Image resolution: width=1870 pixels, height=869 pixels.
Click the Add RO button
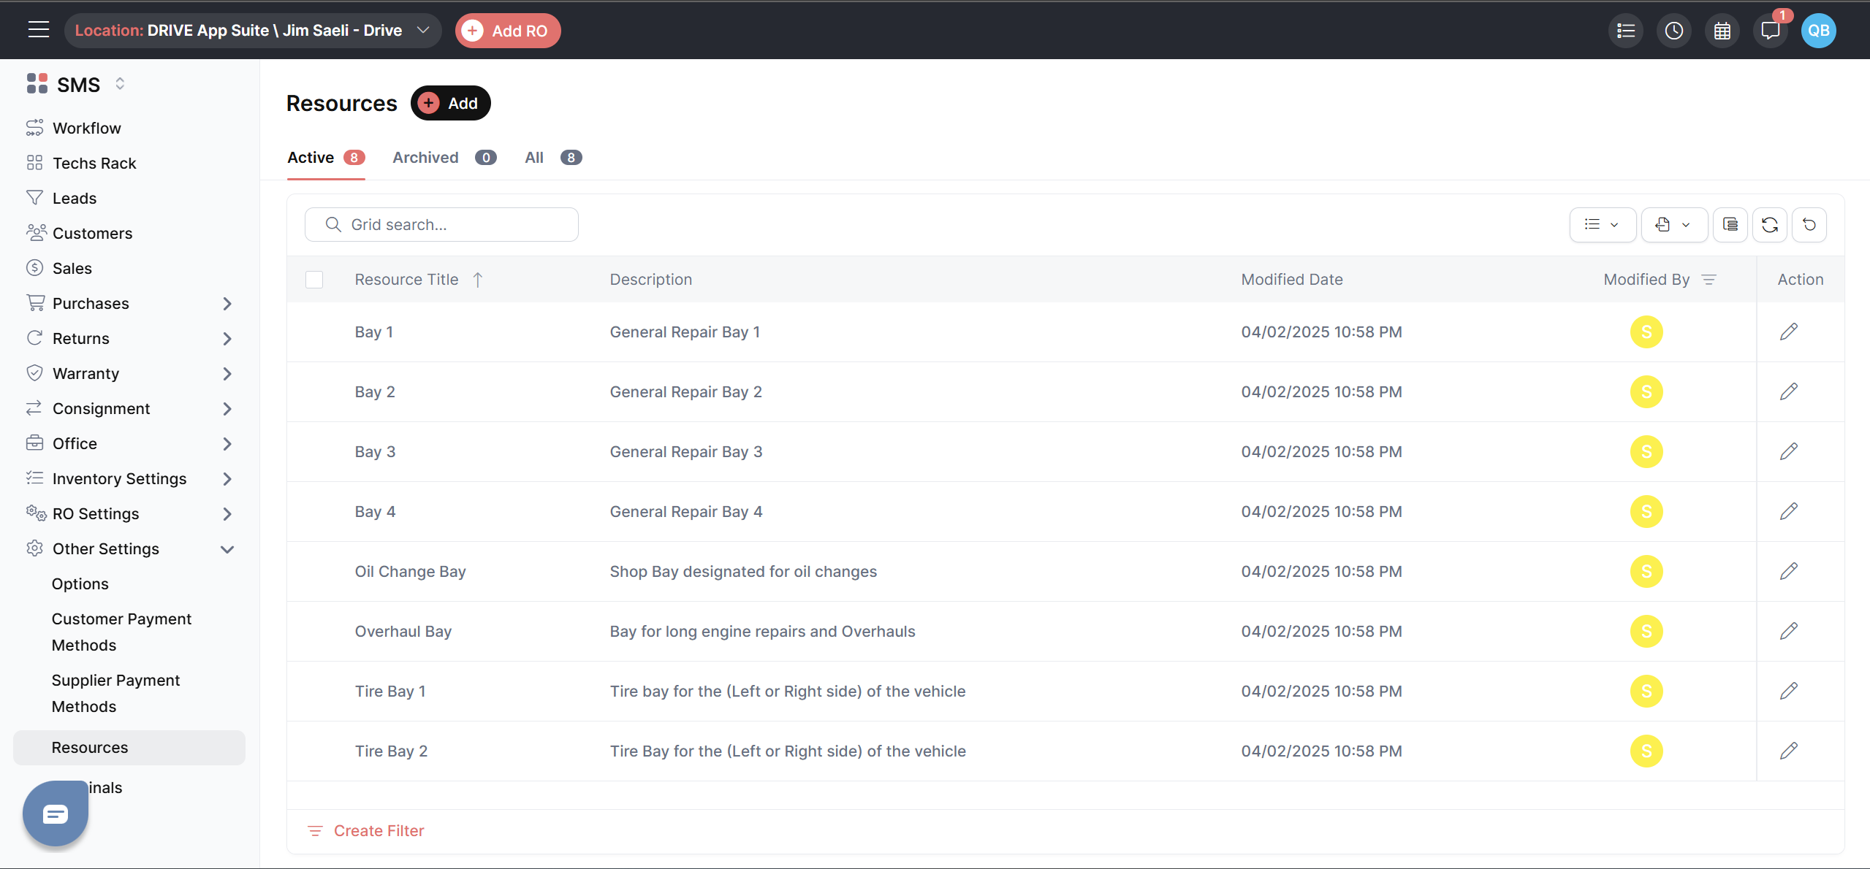coord(508,31)
